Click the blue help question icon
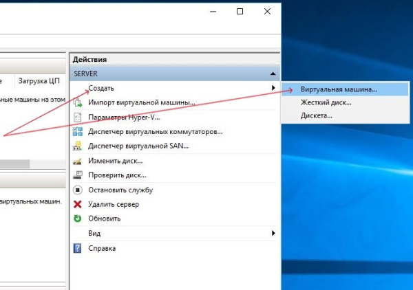Screen dimensions: 413x290 pos(77,248)
